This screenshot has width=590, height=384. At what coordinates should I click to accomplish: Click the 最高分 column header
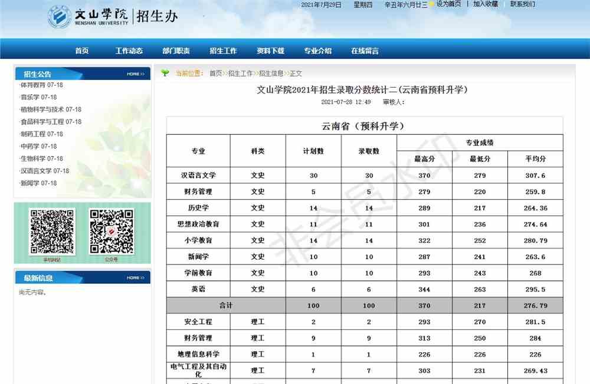click(x=424, y=159)
